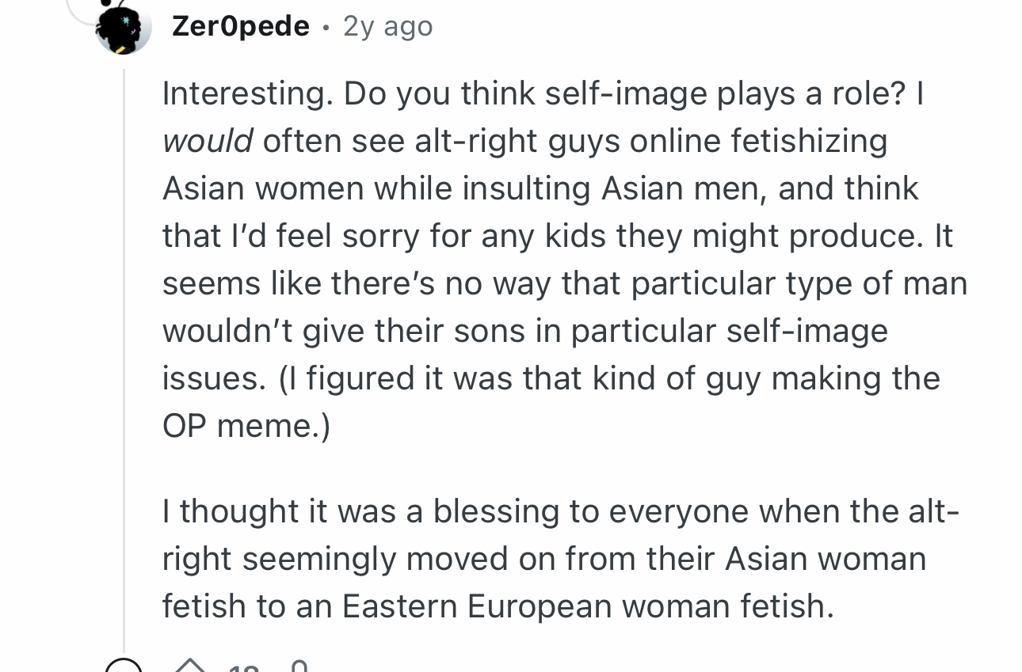Click the Zer0pede username
This screenshot has height=672, width=1022.
click(241, 26)
